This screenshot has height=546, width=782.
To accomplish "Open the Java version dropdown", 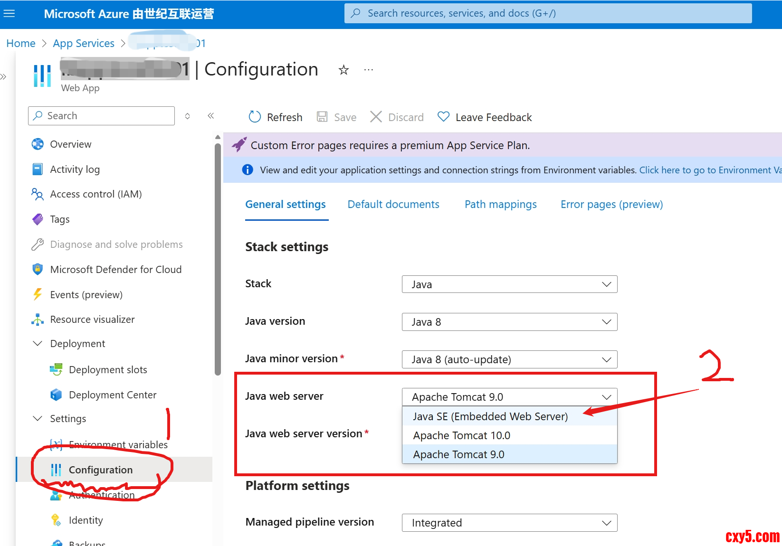I will coord(509,322).
